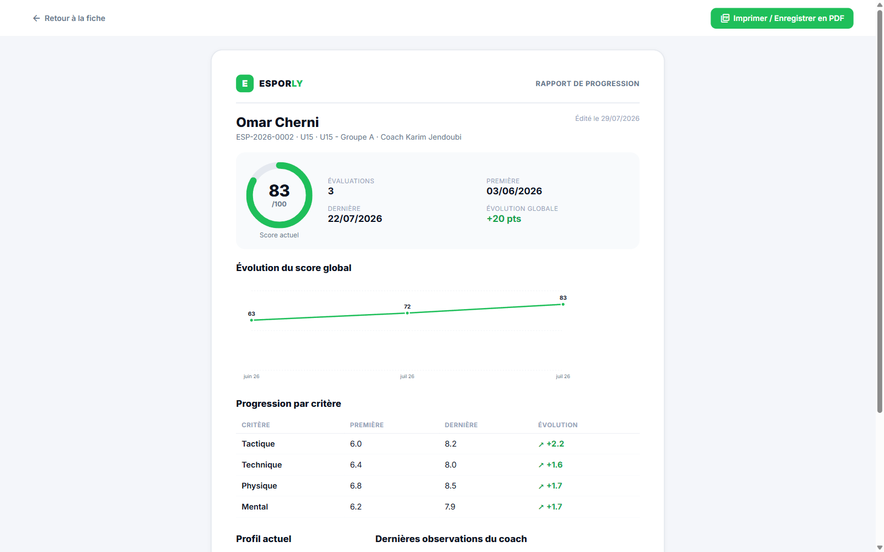Click Tactique's last score '8.2'
The height and width of the screenshot is (552, 884).
coord(451,444)
